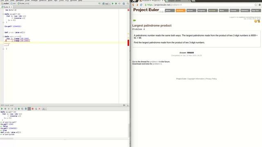Open the News page
The height and width of the screenshot is (147, 262).
pyautogui.click(x=224, y=11)
